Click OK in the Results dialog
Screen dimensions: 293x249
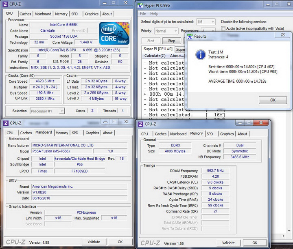pyautogui.click(x=273, y=100)
